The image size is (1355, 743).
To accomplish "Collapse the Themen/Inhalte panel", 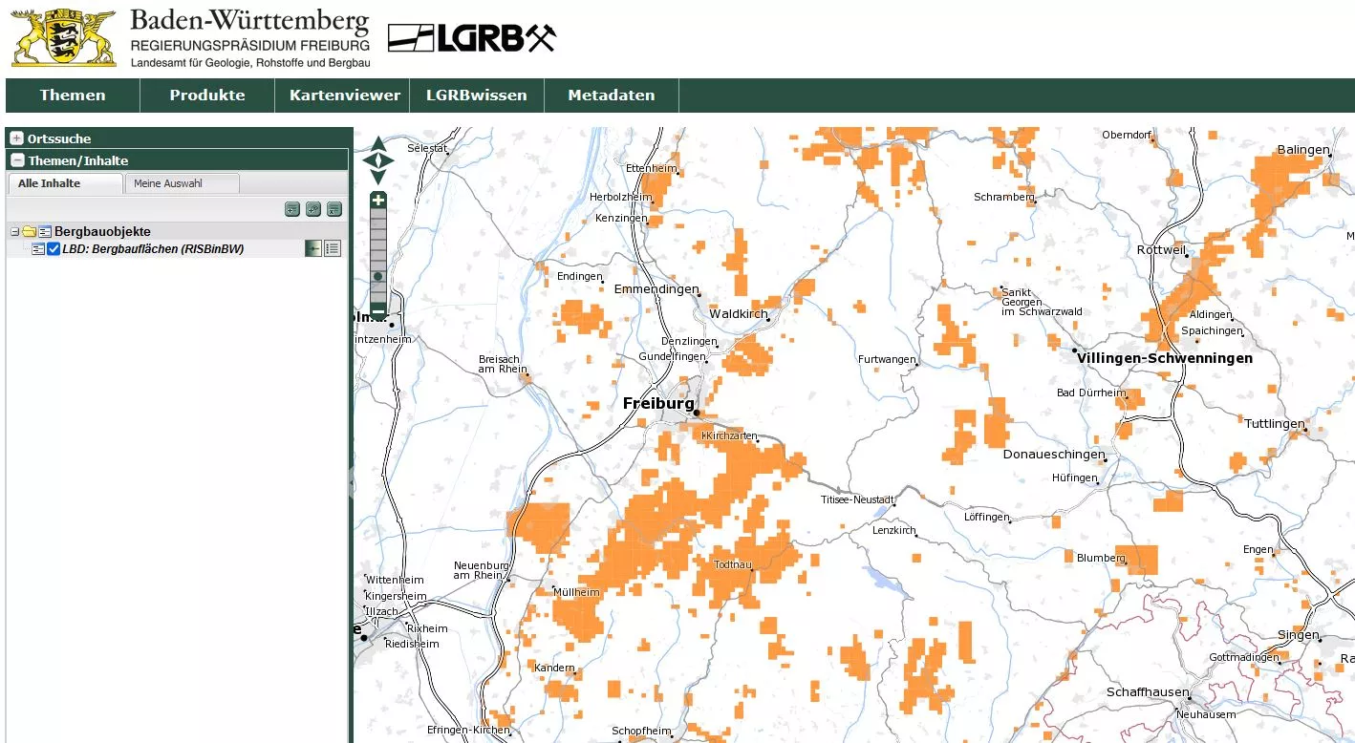I will 17,160.
